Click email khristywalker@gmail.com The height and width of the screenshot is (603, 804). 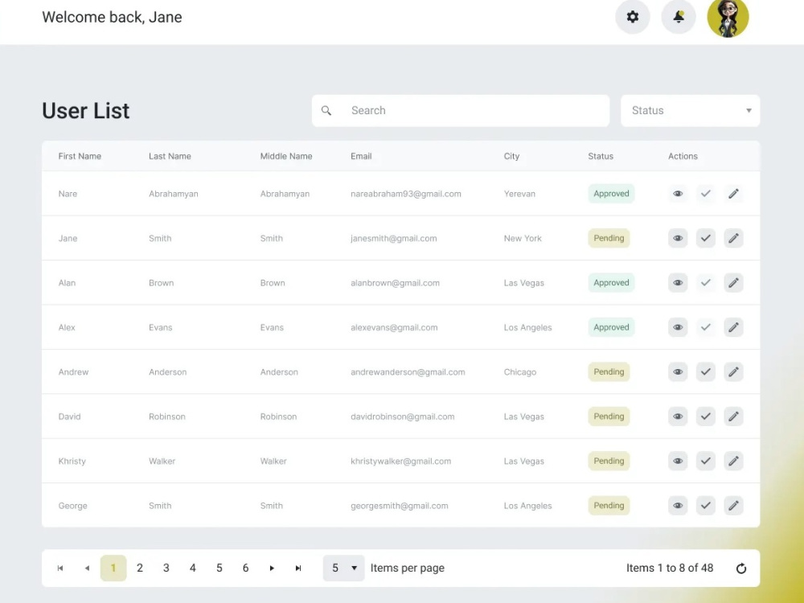[401, 461]
